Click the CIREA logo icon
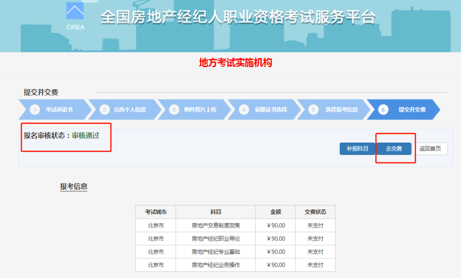This screenshot has height=278, width=461. tap(75, 12)
